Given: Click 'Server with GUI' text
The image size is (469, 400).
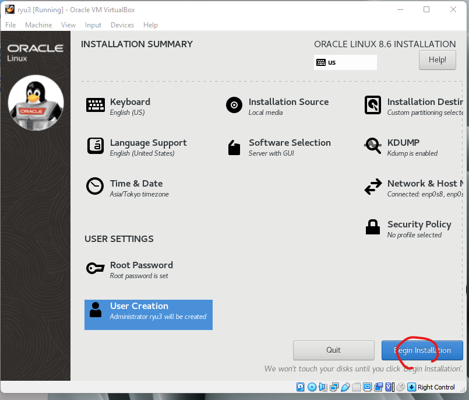Looking at the screenshot, I should coord(271,153).
